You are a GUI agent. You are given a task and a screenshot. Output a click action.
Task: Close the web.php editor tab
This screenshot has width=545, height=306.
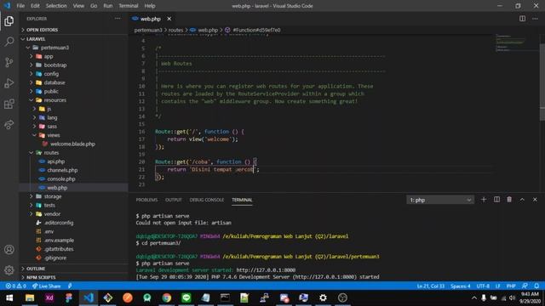169,19
